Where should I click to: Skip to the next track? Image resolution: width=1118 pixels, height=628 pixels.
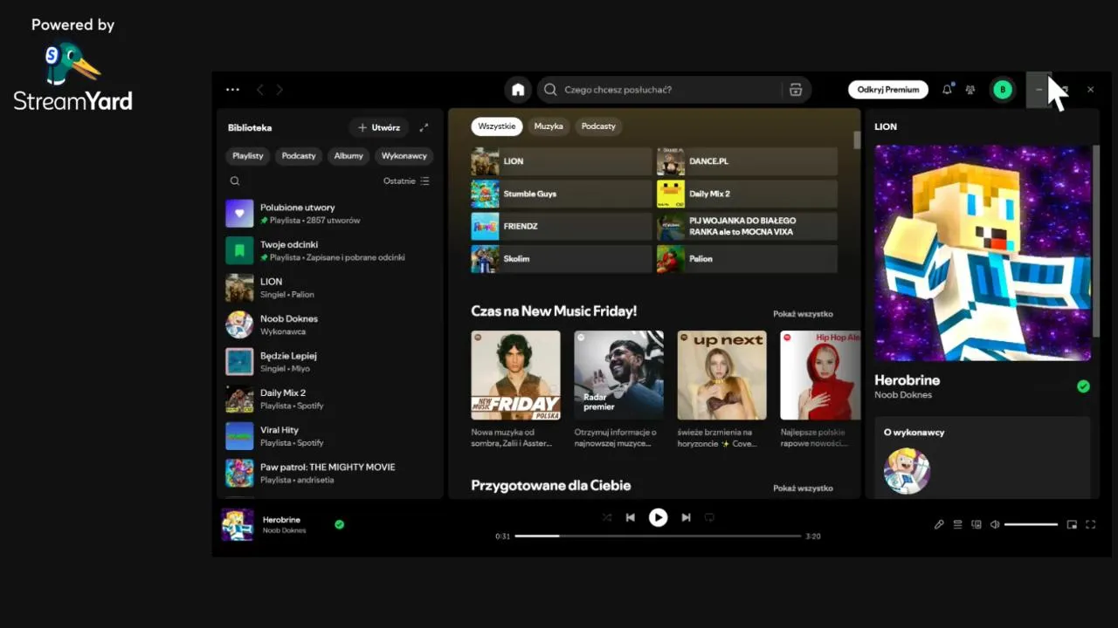(x=686, y=517)
